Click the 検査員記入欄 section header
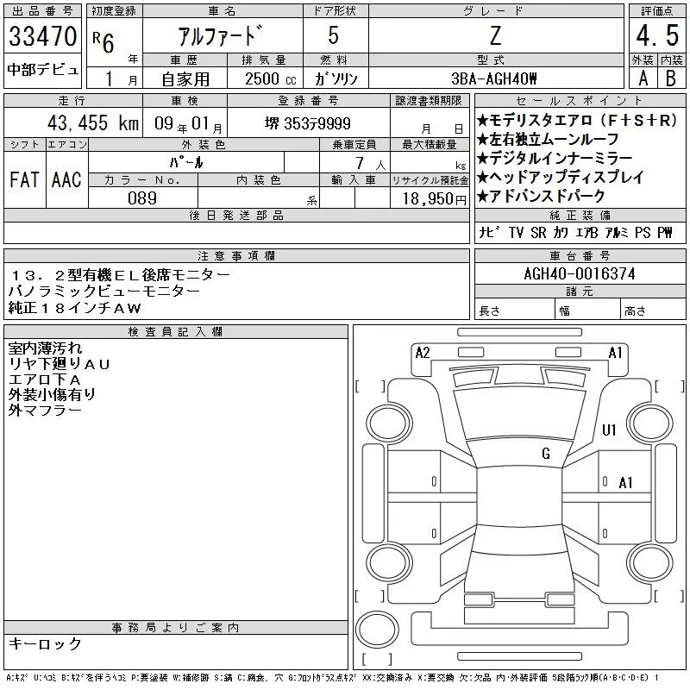 176,332
